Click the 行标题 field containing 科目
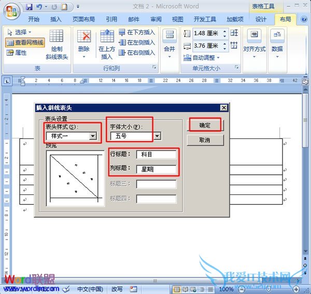This screenshot has height=294, width=311. tap(157, 155)
